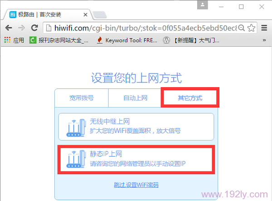Reload the page with refresh icon
This screenshot has width=272, height=201.
point(34,27)
